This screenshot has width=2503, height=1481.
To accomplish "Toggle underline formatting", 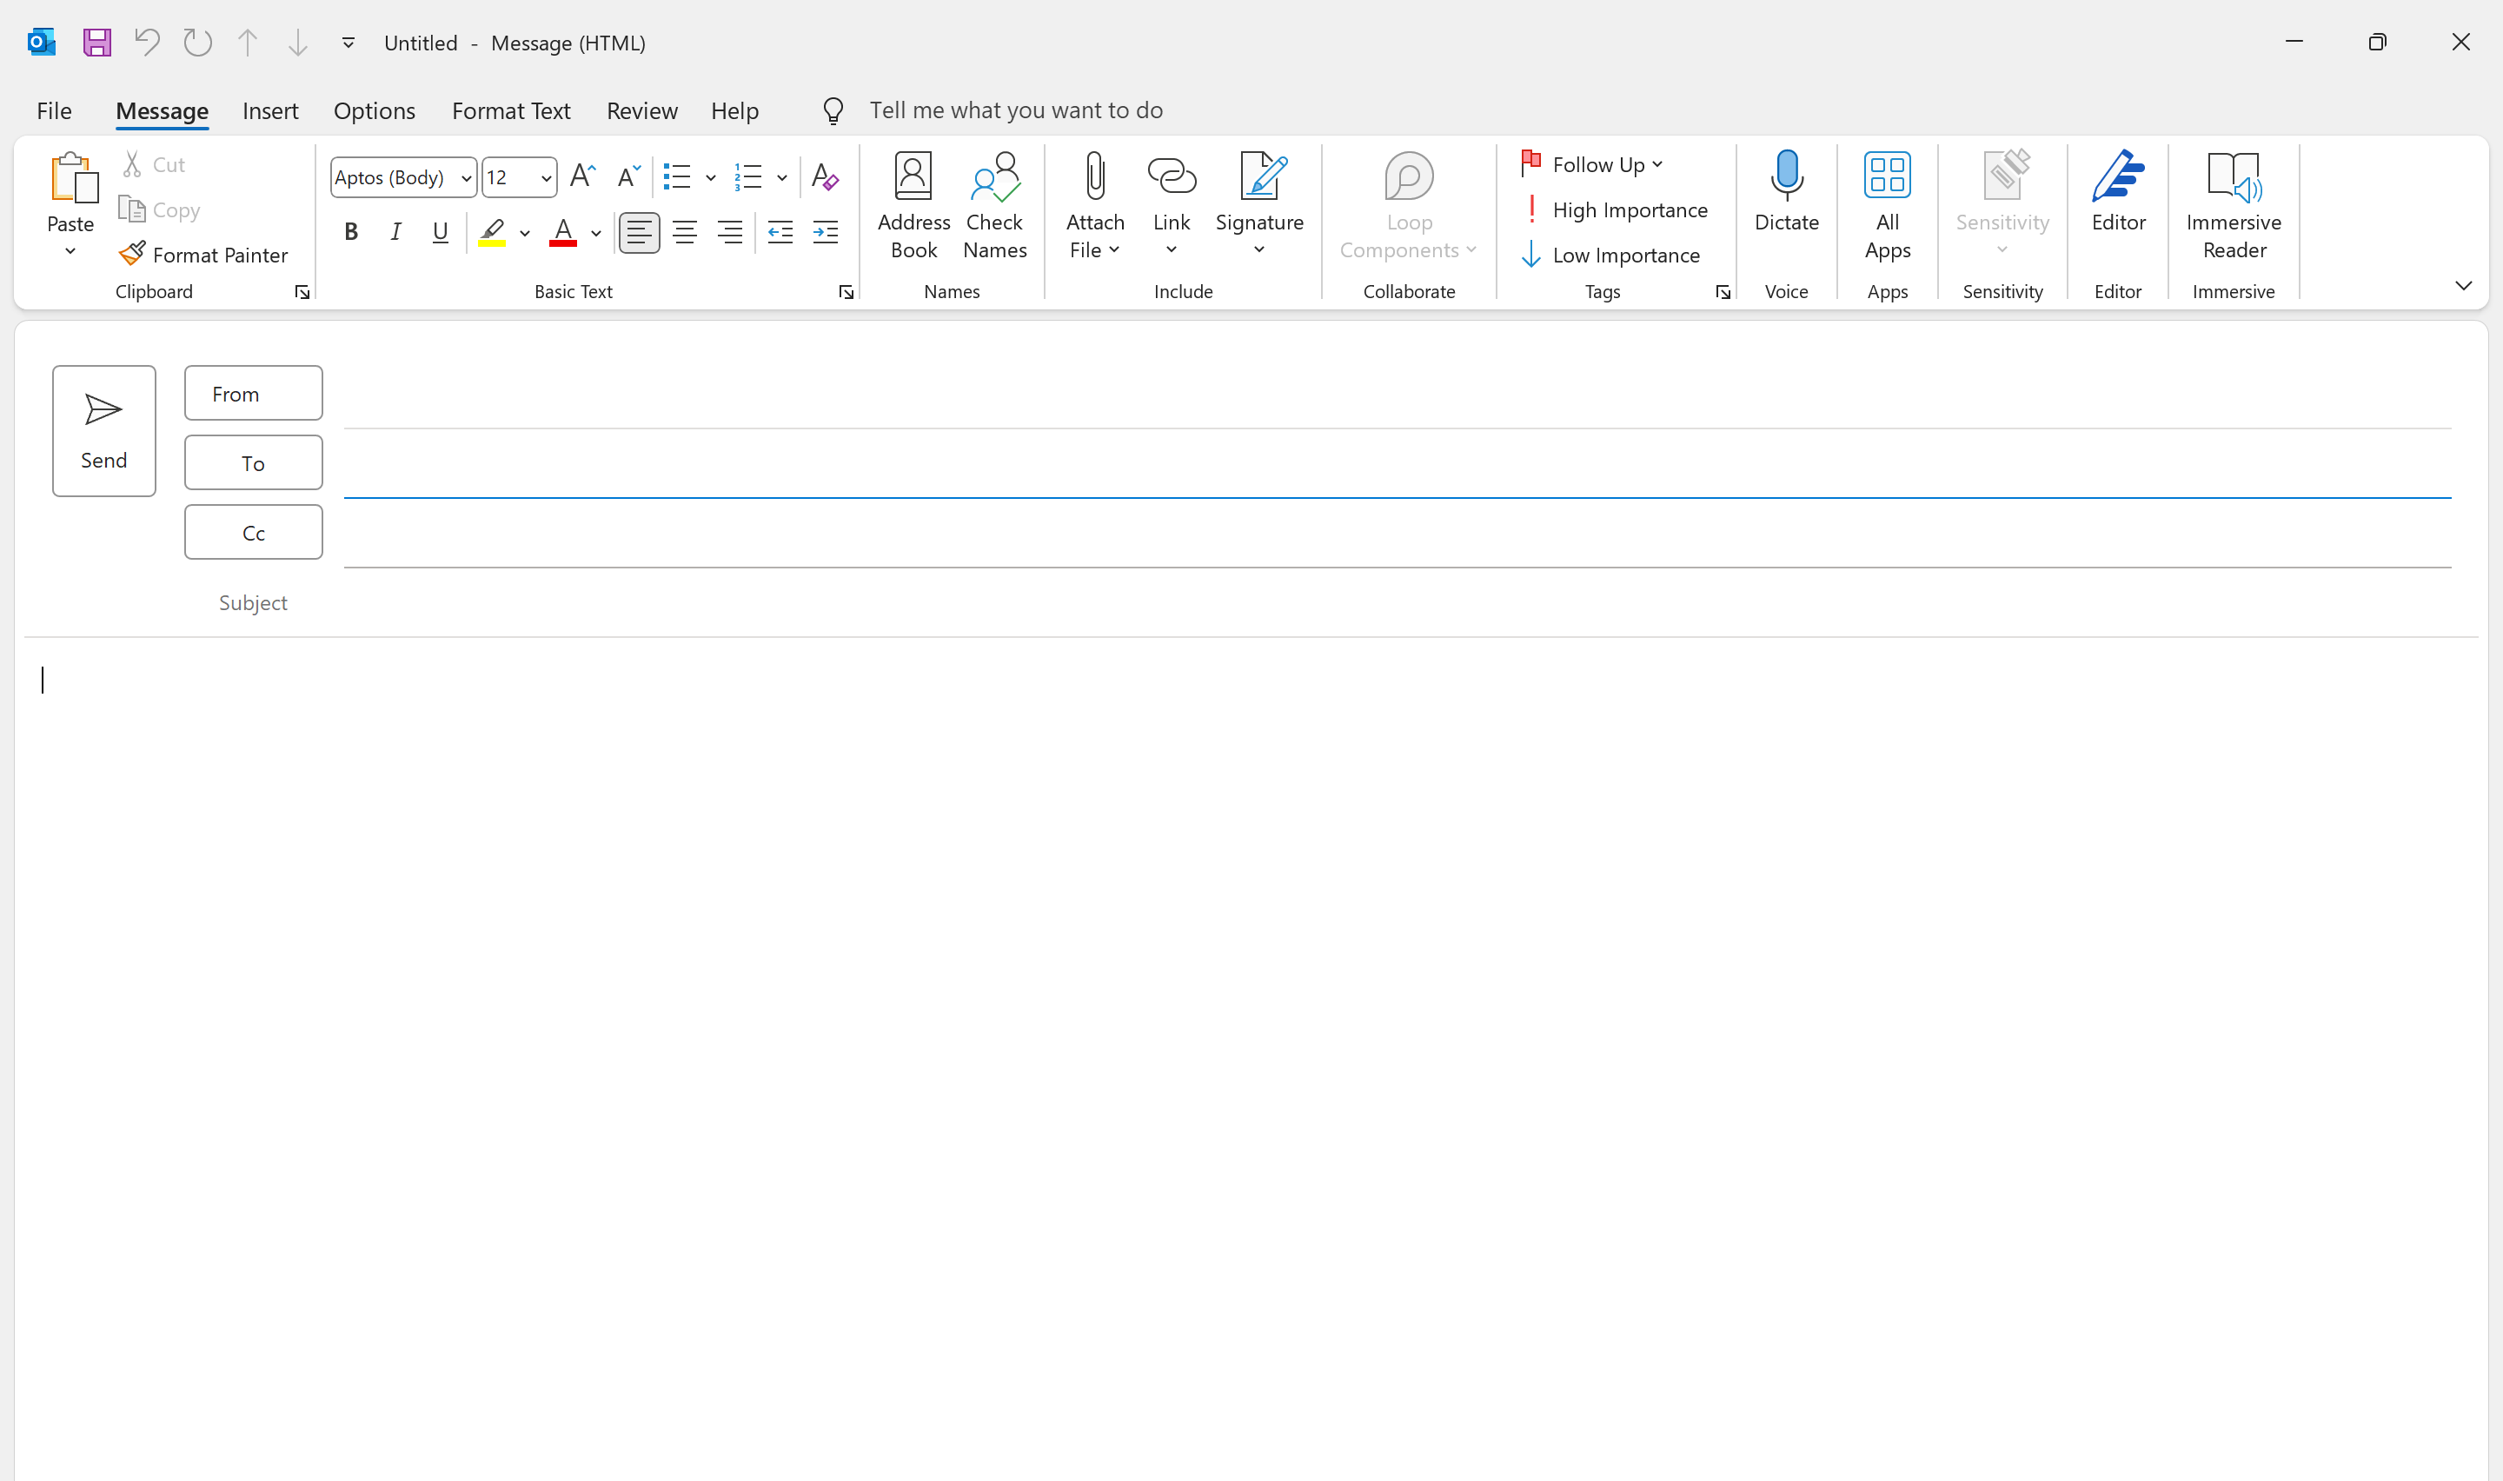I will tap(440, 233).
